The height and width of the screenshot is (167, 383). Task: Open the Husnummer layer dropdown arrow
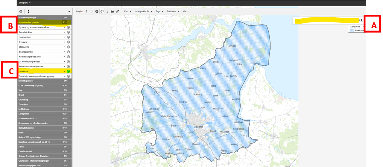(64, 37)
